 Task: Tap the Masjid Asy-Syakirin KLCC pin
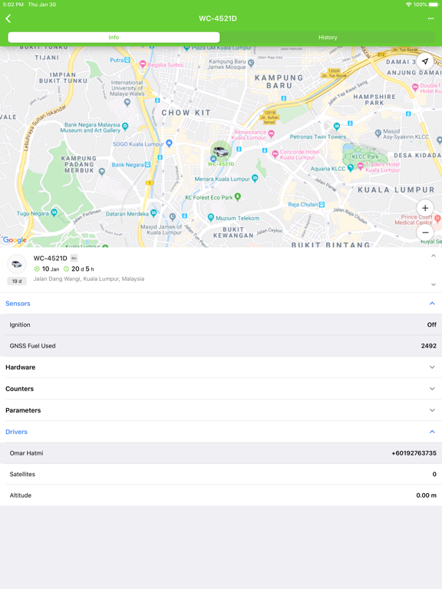(x=378, y=133)
